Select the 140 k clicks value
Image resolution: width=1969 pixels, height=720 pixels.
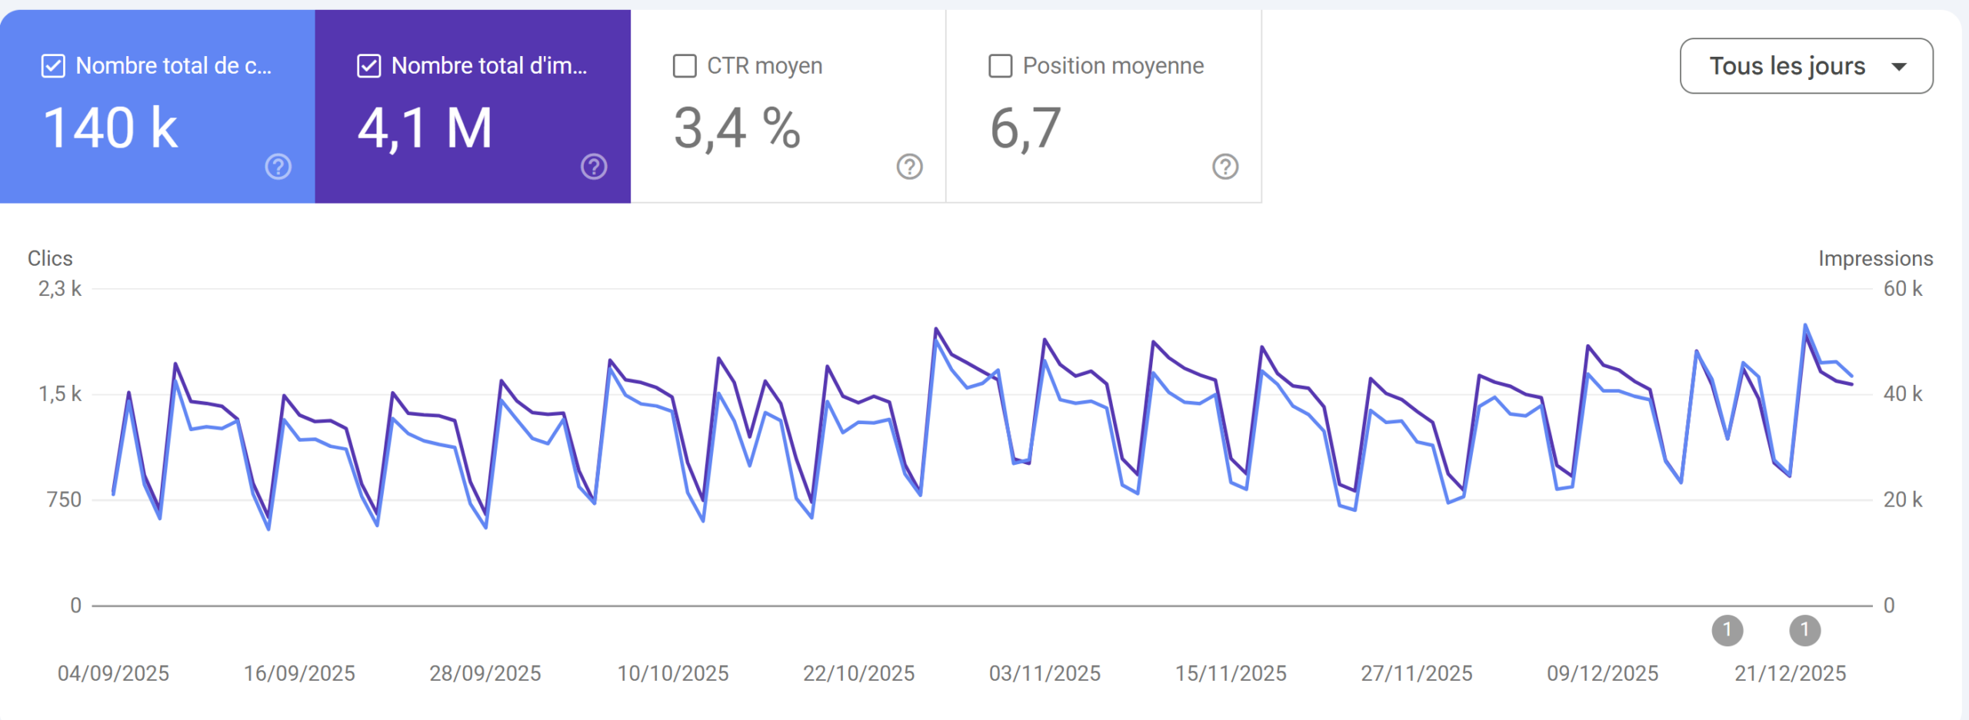[111, 128]
